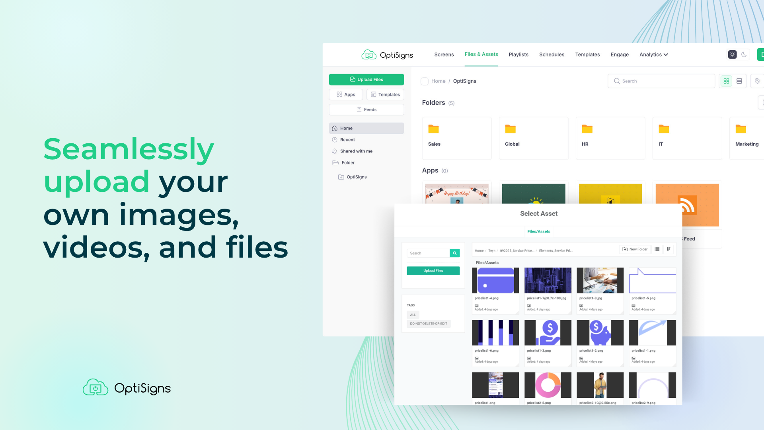Screen dimensions: 764x430
Task: Switch to light mode sun icon
Action: pyautogui.click(x=732, y=55)
